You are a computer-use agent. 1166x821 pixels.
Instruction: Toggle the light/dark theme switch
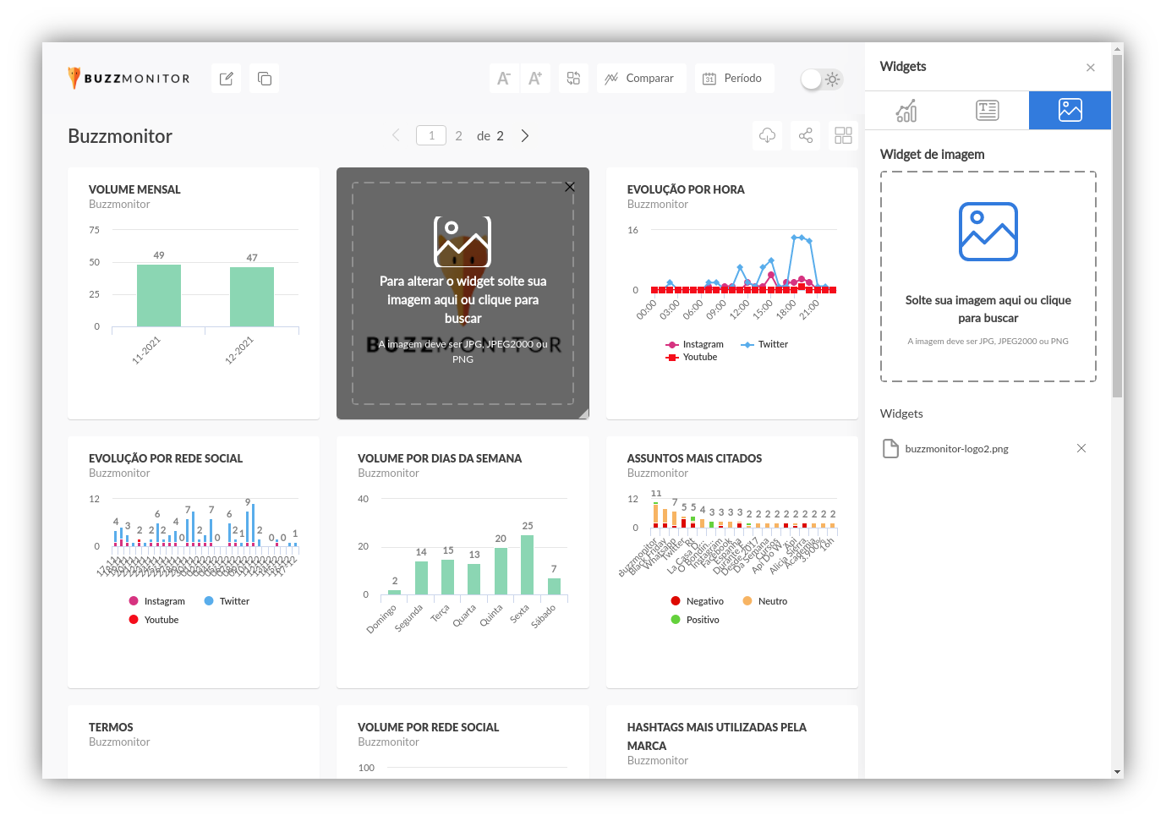pos(822,79)
